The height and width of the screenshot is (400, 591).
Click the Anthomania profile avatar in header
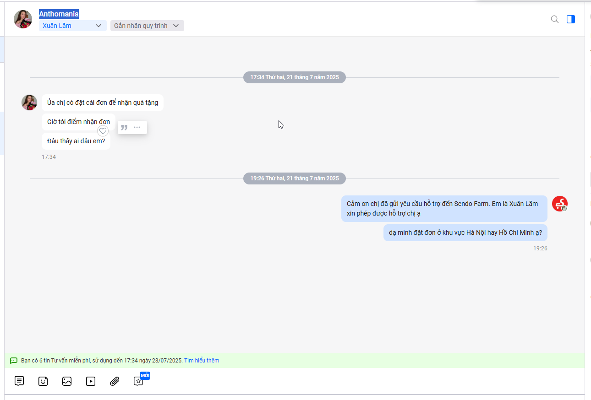23,19
